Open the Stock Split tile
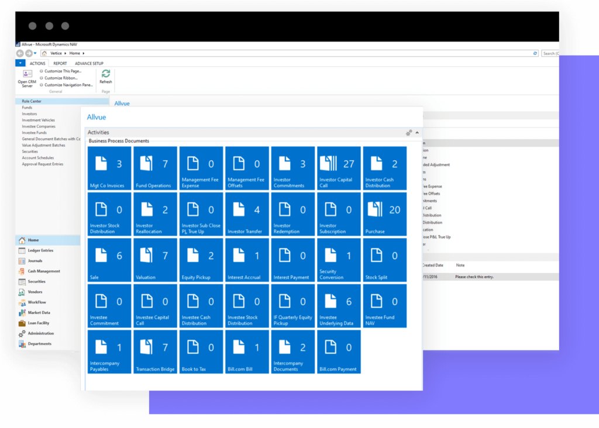Viewport: 599px width, 428px height. pyautogui.click(x=384, y=260)
